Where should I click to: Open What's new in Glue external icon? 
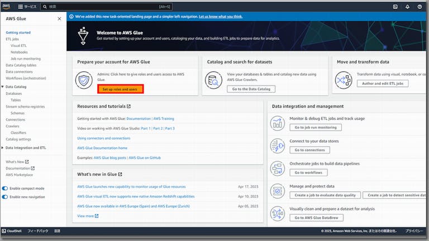pos(120,174)
